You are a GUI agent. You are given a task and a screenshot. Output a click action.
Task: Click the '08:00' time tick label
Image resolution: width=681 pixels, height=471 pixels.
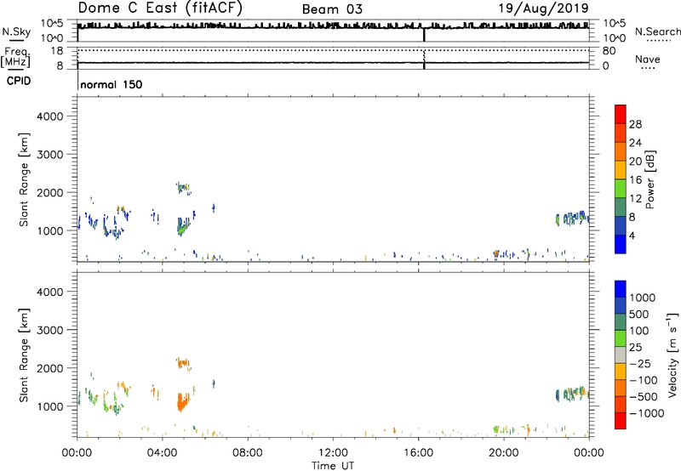pos(248,453)
